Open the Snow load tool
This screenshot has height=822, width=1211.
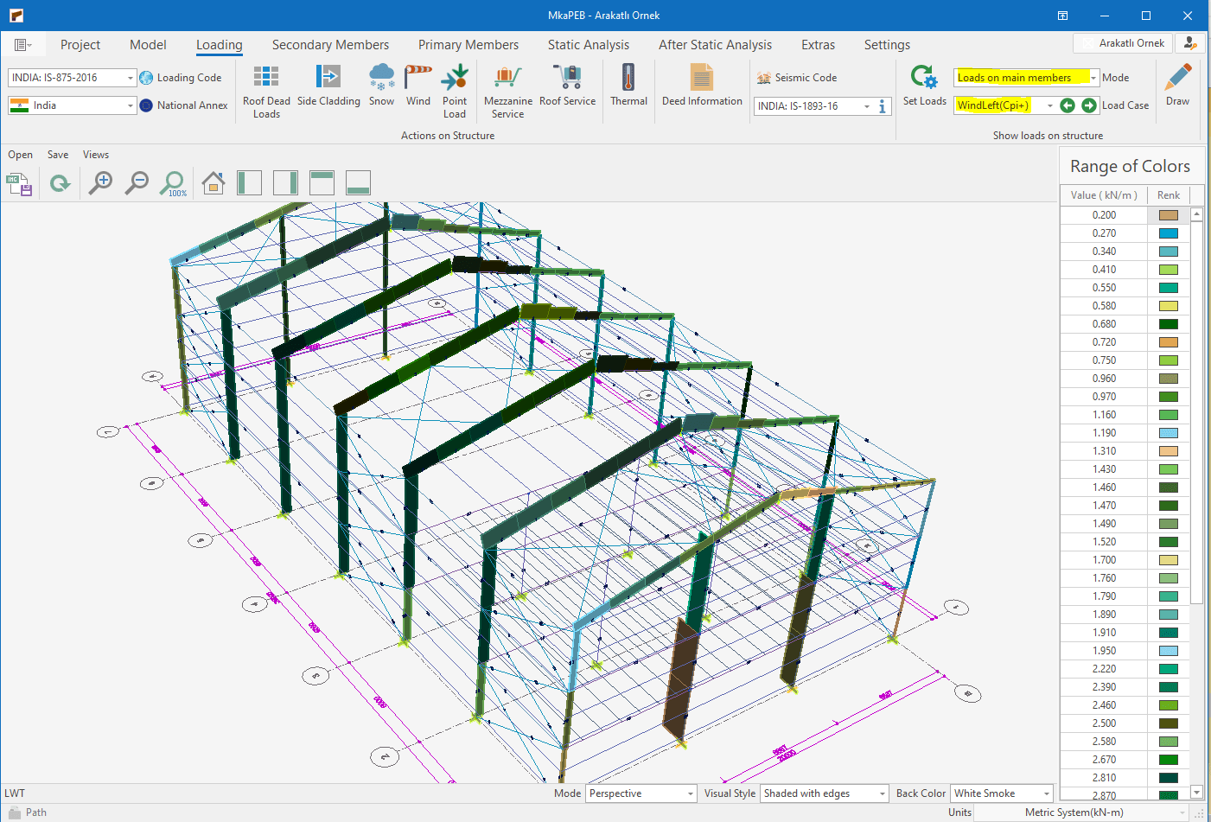pos(381,85)
